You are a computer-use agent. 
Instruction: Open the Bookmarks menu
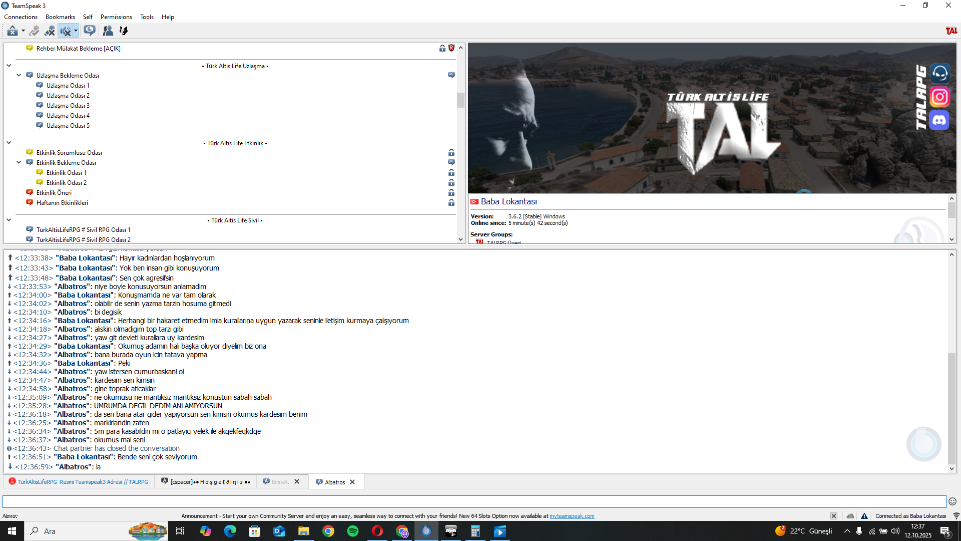pos(60,17)
